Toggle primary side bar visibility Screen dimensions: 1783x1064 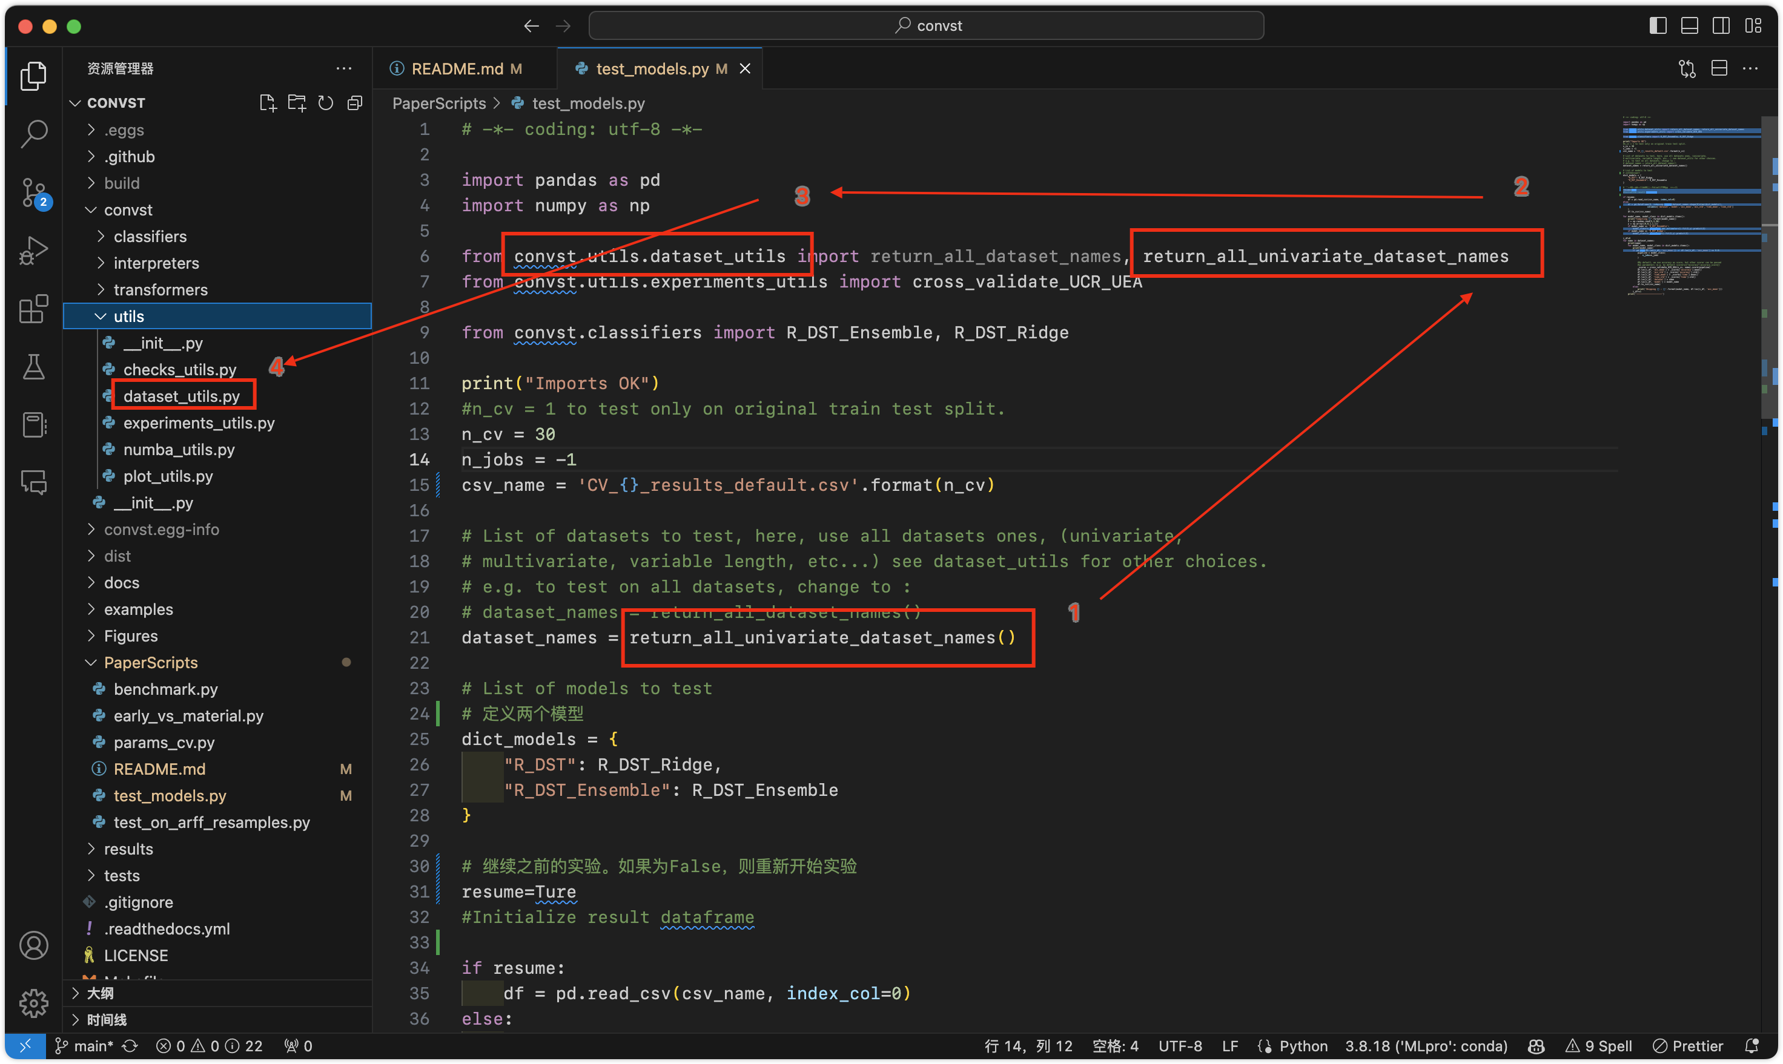tap(1658, 26)
